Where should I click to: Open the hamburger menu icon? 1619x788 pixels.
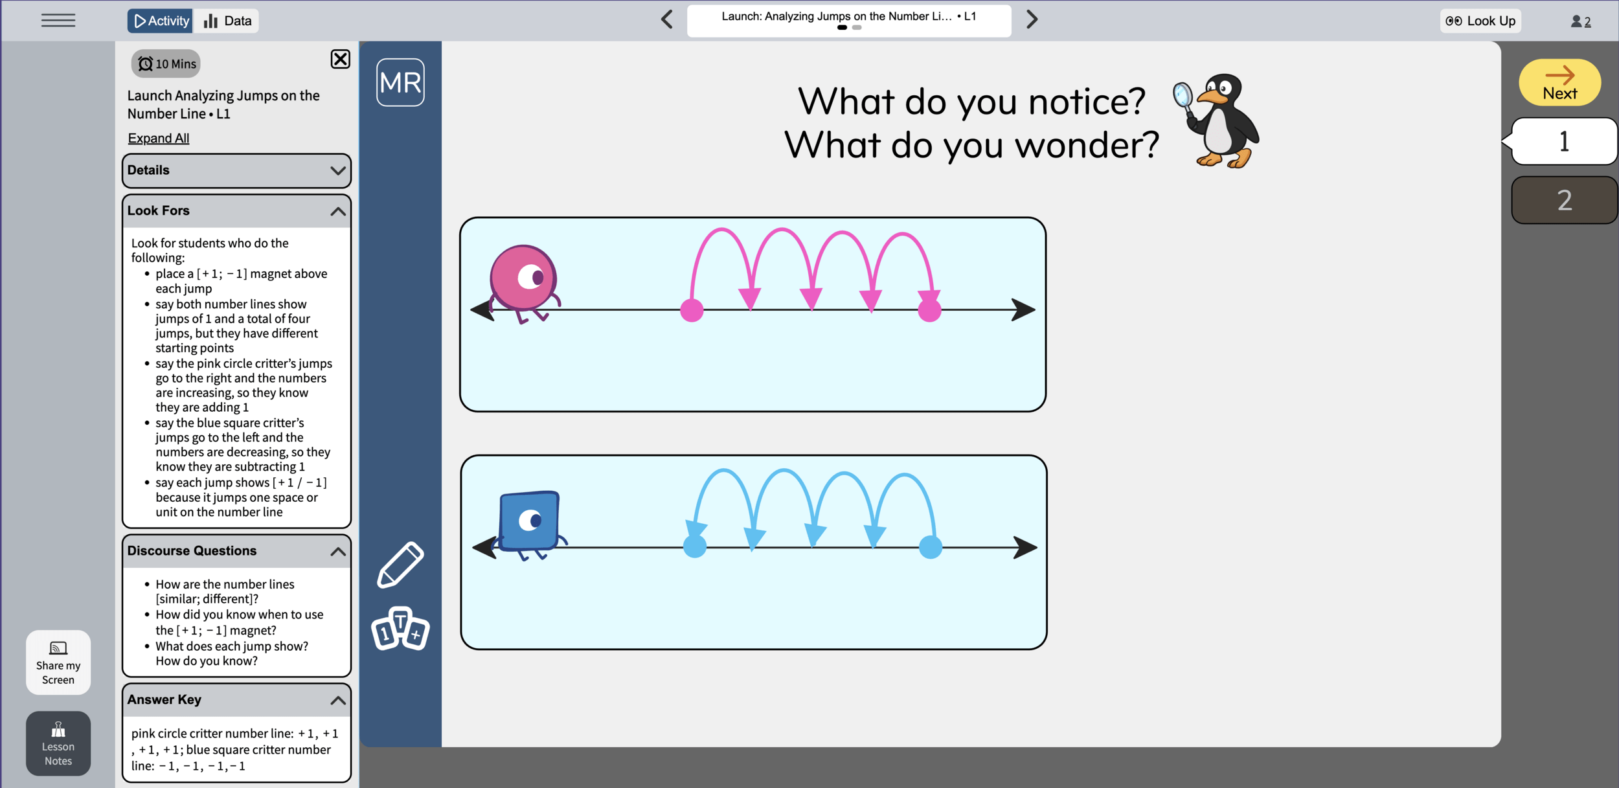pyautogui.click(x=58, y=21)
